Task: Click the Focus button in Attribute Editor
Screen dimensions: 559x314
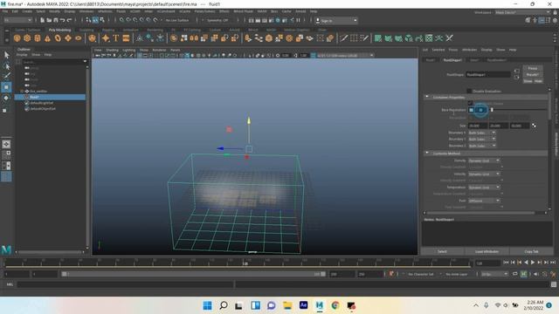Action: (x=533, y=68)
